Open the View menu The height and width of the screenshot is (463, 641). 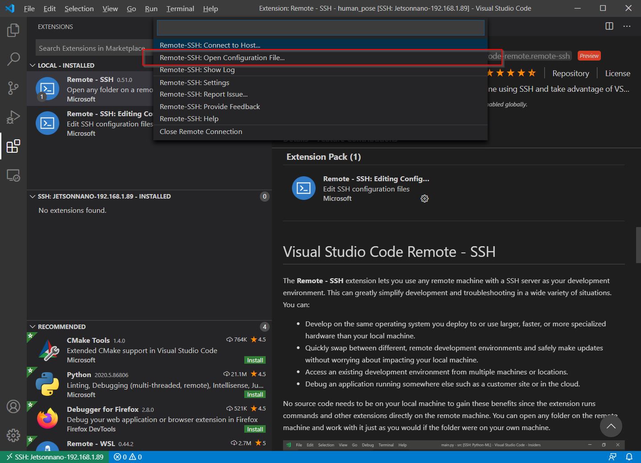click(110, 8)
